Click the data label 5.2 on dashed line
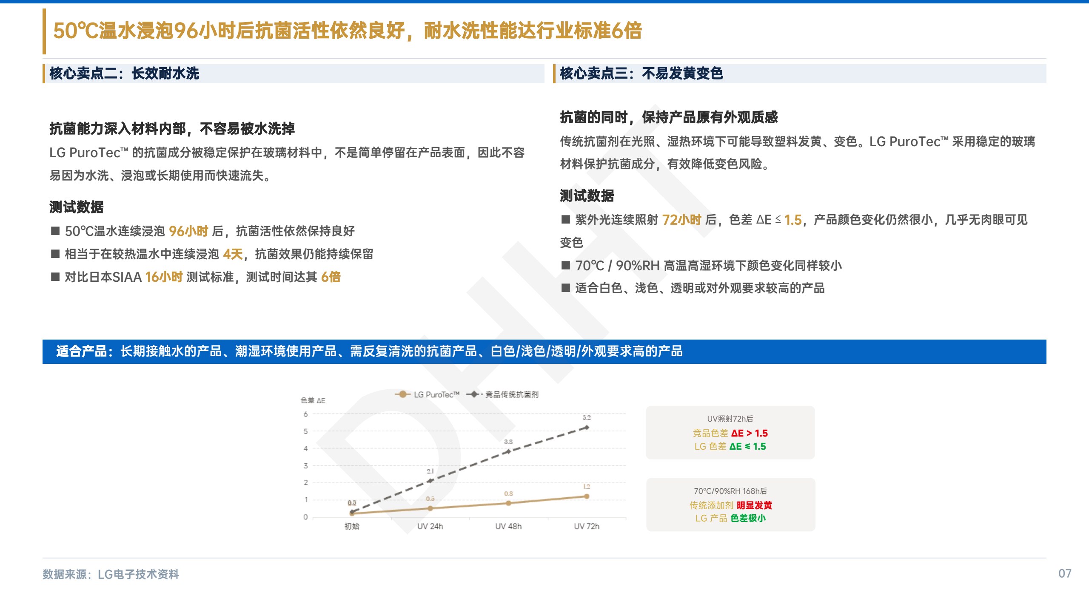 (587, 418)
